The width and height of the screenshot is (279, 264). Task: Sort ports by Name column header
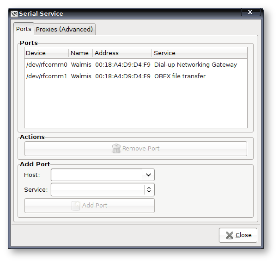(x=80, y=53)
